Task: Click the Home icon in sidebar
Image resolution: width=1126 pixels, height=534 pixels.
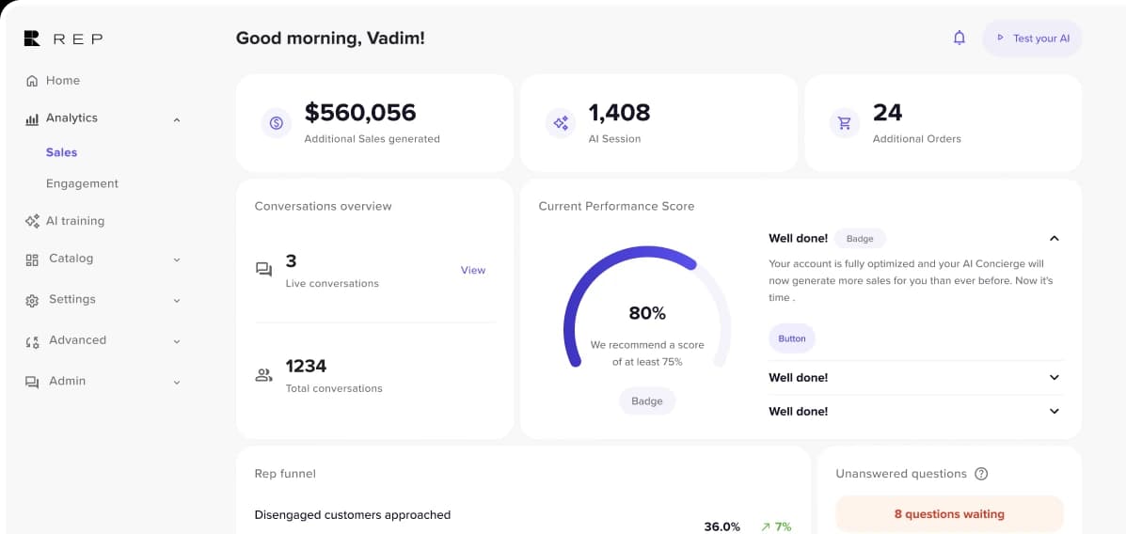Action: point(32,81)
